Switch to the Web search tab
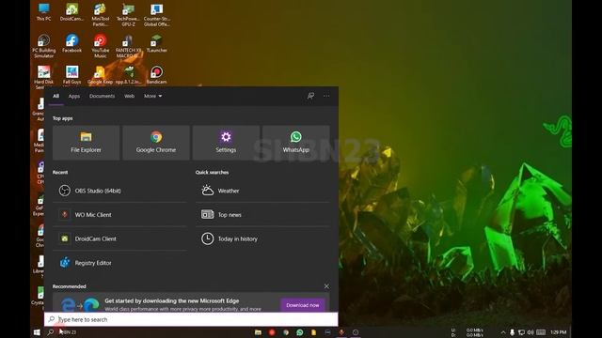 click(130, 96)
